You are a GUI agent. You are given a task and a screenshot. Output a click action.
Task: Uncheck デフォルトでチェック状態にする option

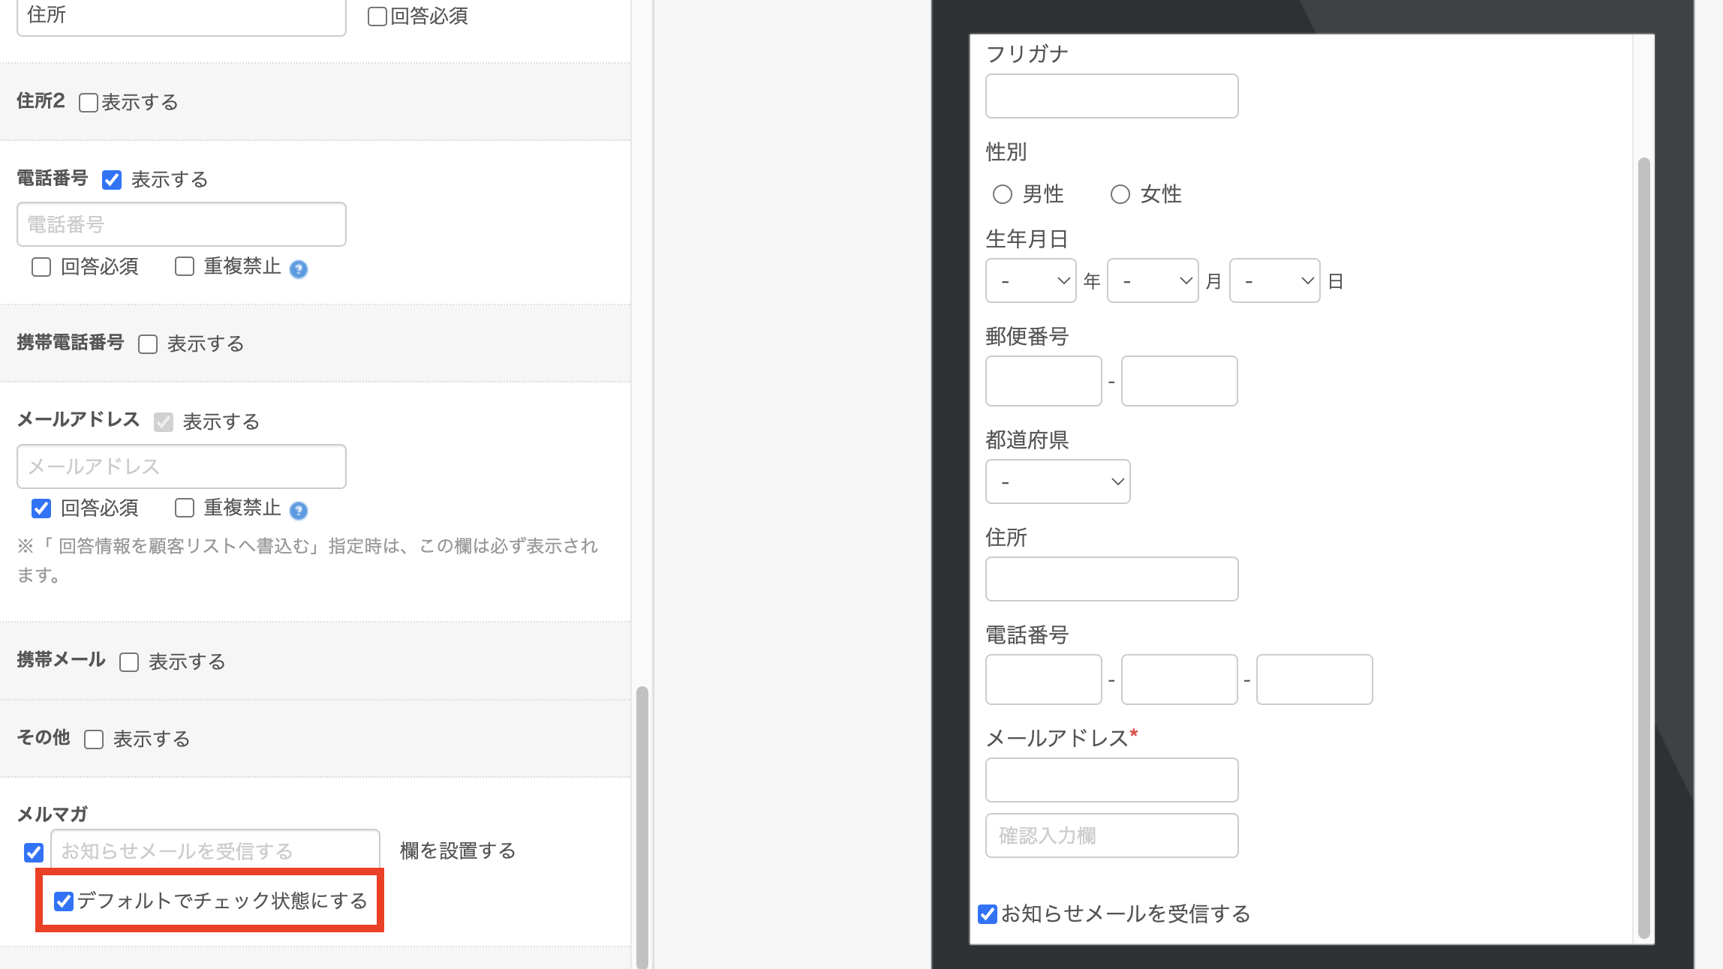(65, 901)
